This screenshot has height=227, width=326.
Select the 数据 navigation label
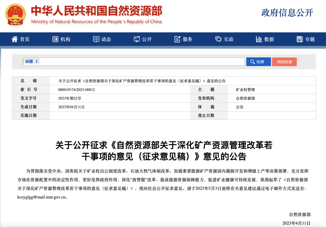click(269, 39)
